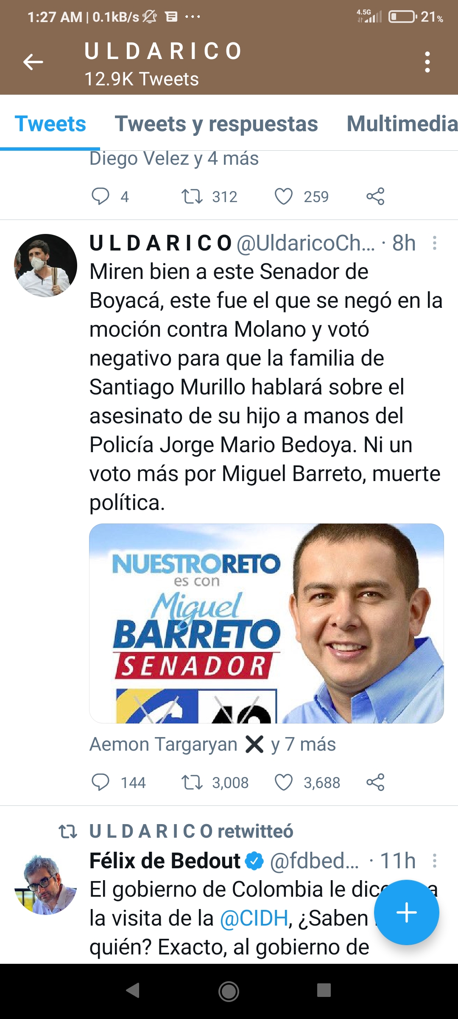
Task: Compose a new tweet with plus button
Action: coord(406,912)
